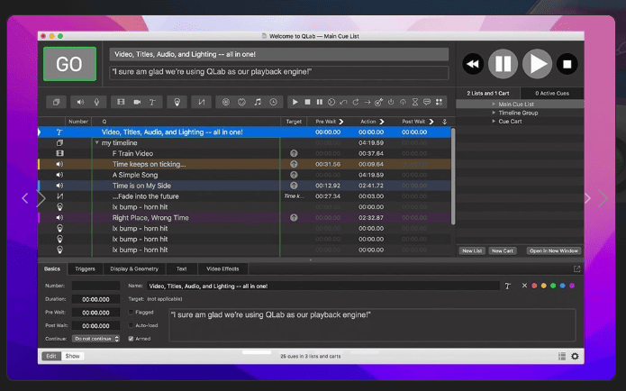
Task: Expand Timeline Group in sidebar
Action: point(494,113)
